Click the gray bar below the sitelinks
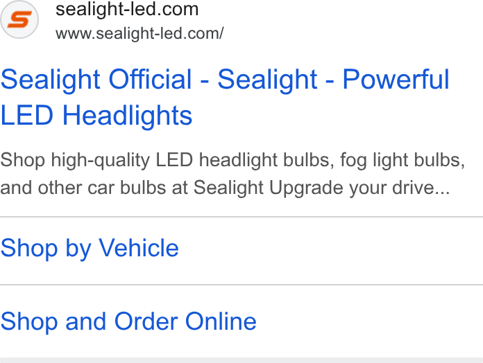This screenshot has width=483, height=363. click(x=241, y=360)
